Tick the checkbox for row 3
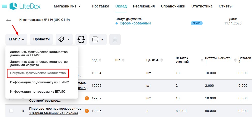252x140 pixels. click(11, 99)
